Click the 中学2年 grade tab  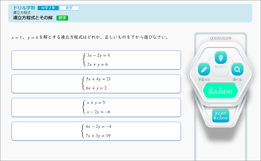48,8
